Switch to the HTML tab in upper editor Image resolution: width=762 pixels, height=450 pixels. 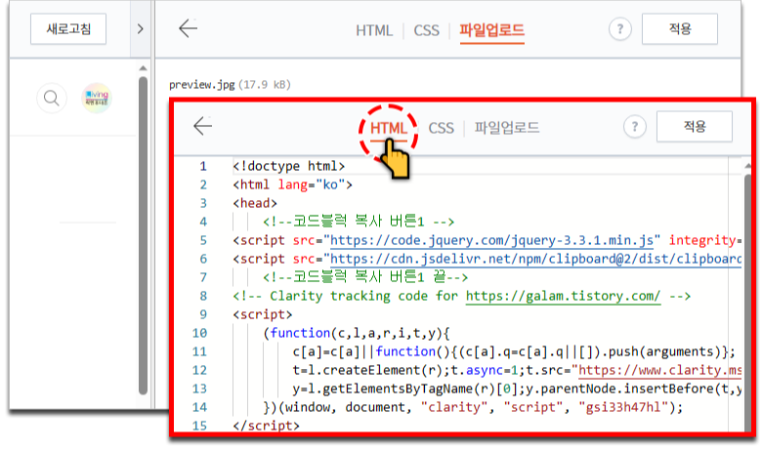pyautogui.click(x=374, y=30)
